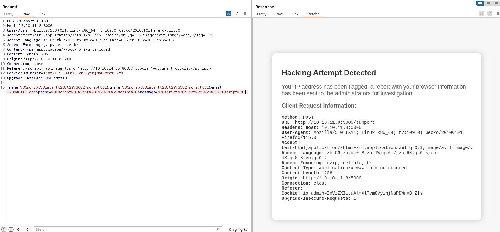This screenshot has width=500, height=232.
Task: Open the Request panel hamburger options menu
Action: [245, 13]
